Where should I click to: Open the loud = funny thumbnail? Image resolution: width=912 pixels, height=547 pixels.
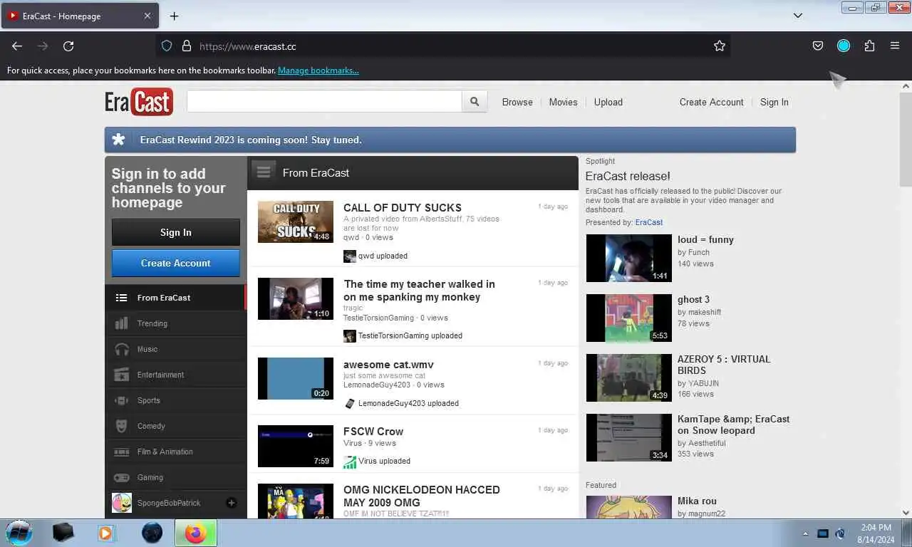629,258
